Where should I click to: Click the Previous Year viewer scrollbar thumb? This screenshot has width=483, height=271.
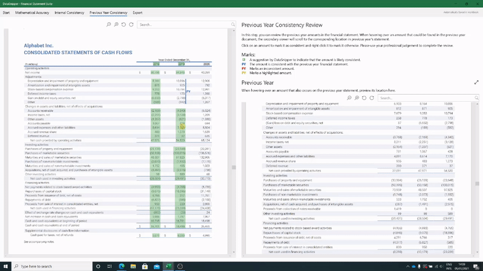point(477,184)
